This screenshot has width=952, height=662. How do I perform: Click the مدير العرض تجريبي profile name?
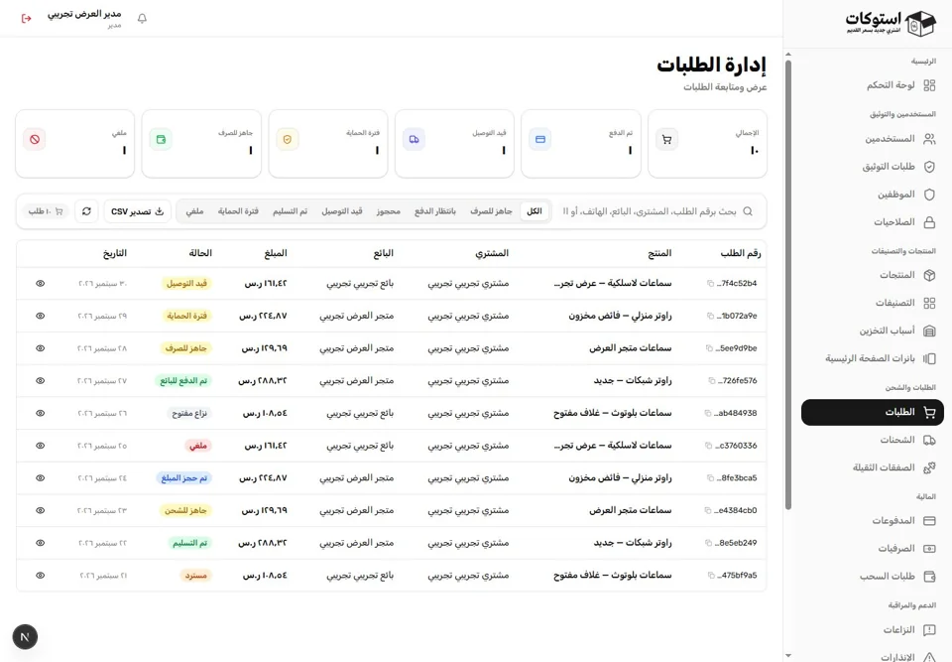(x=84, y=14)
